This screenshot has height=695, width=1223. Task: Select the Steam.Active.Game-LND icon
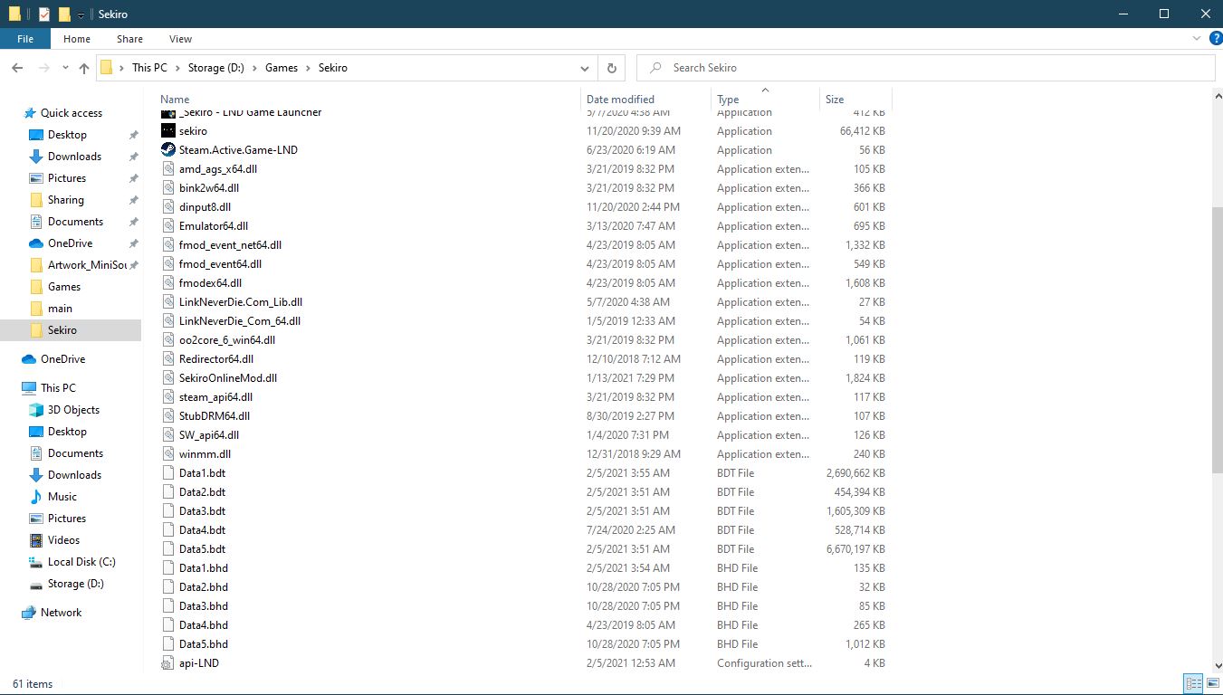(168, 150)
